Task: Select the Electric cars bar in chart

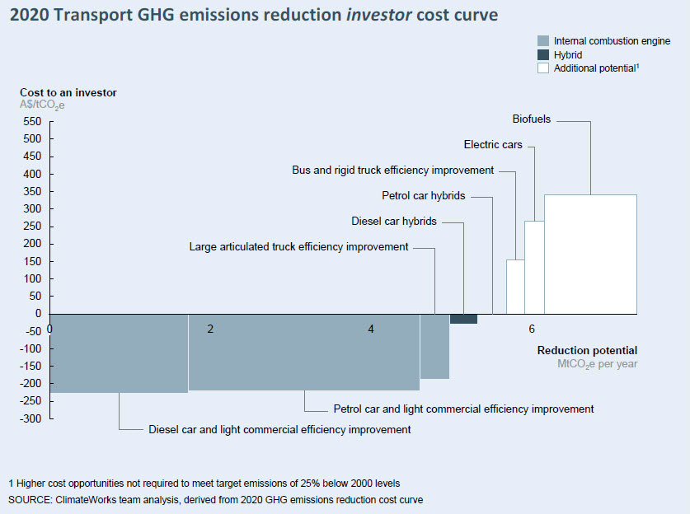Action: pos(534,267)
